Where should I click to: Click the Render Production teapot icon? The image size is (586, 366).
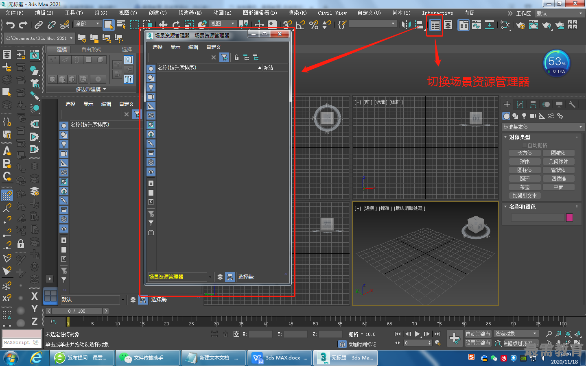pos(547,25)
